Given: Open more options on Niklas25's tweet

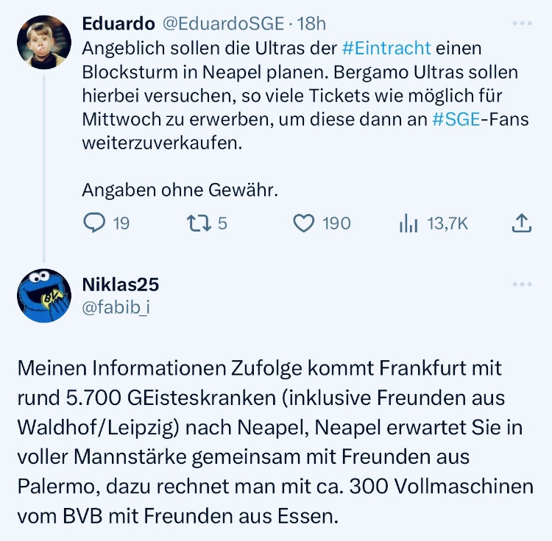Looking at the screenshot, I should click(x=521, y=284).
